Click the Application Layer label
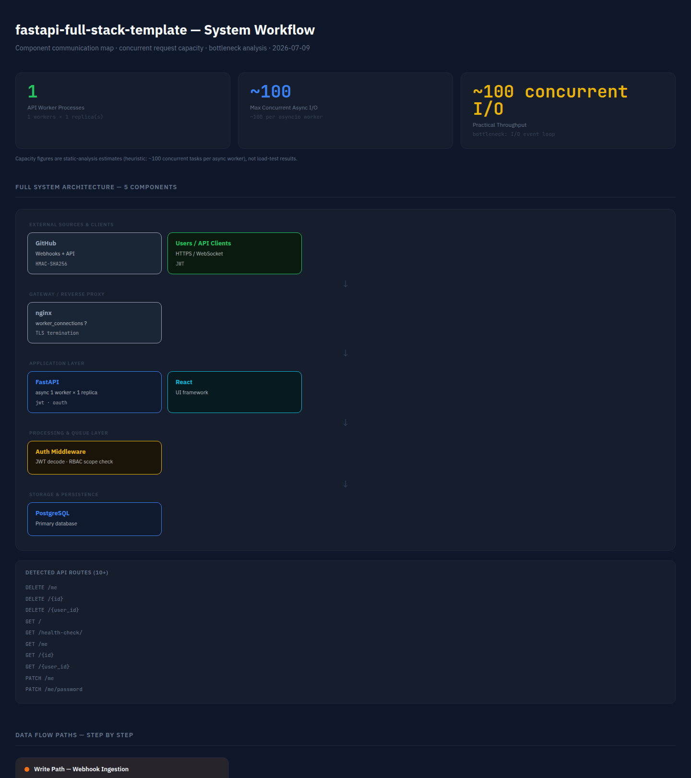The height and width of the screenshot is (778, 691). pyautogui.click(x=57, y=364)
